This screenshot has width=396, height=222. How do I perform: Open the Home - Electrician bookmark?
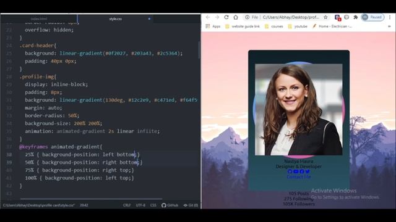[x=332, y=26]
